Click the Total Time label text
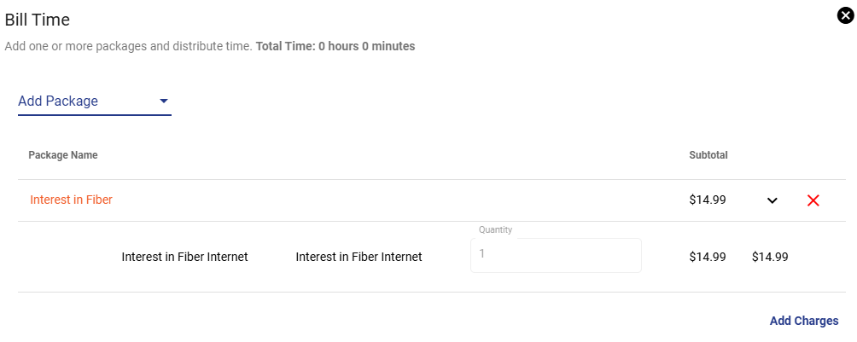 tap(286, 46)
